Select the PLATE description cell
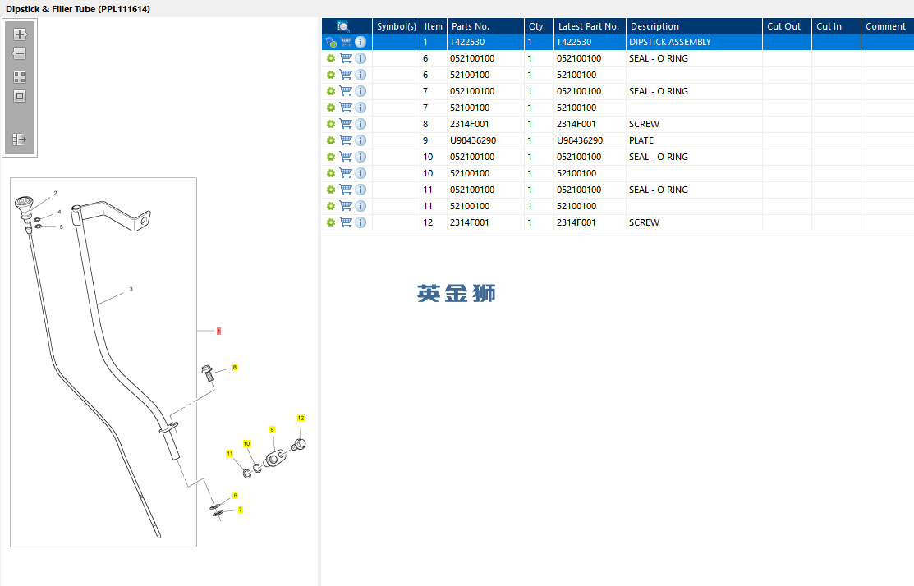Image resolution: width=914 pixels, height=586 pixels. 694,140
